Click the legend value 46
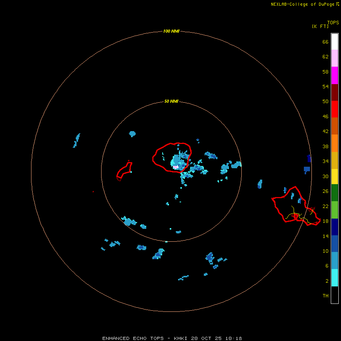Image resolution: width=341 pixels, height=341 pixels. pos(325,116)
